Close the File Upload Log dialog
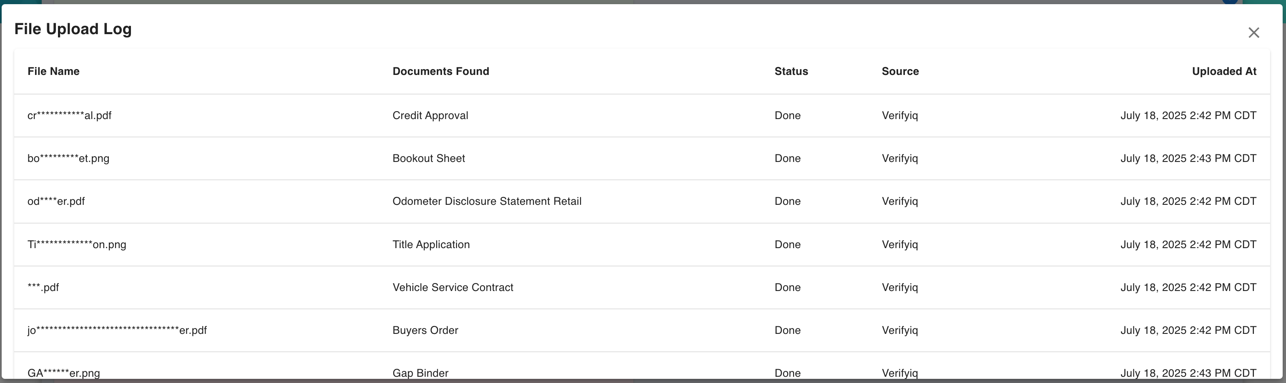Screen dimensions: 1286x383 pos(1253,33)
